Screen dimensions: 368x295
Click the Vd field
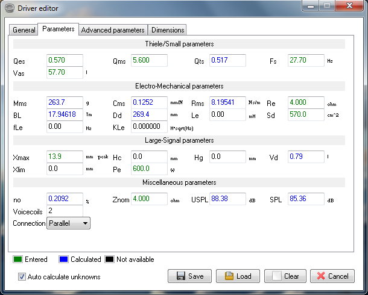[306, 157]
